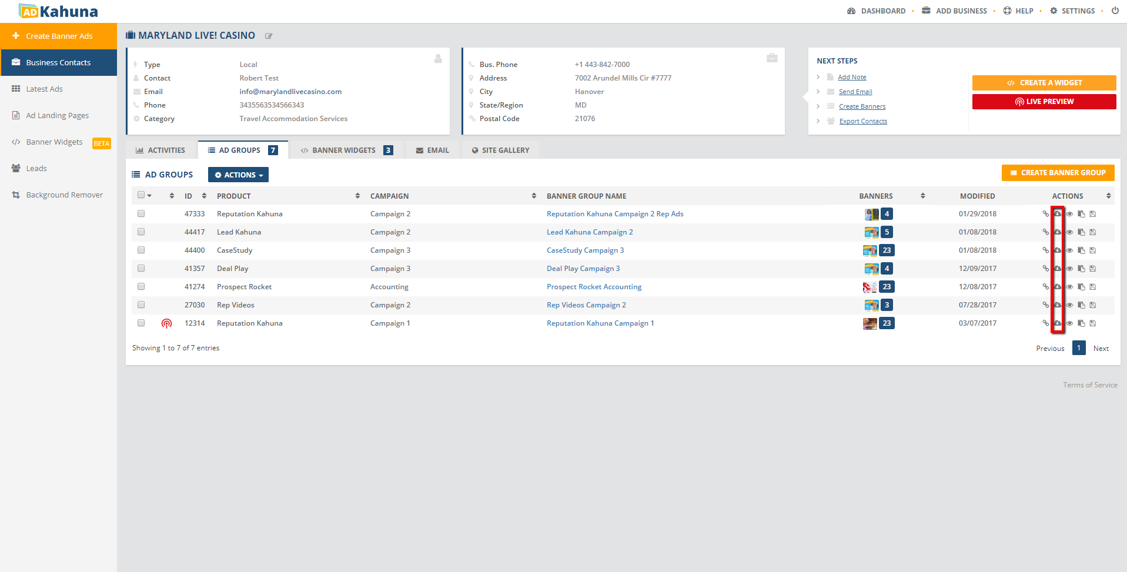The width and height of the screenshot is (1127, 572).
Task: Switch to the Banner Widgets tab
Action: pos(346,150)
